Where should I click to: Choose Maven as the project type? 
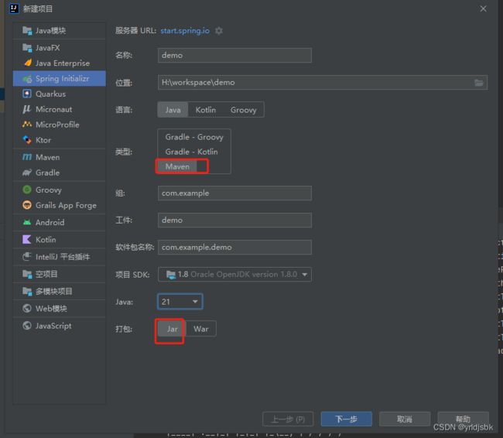click(x=177, y=166)
